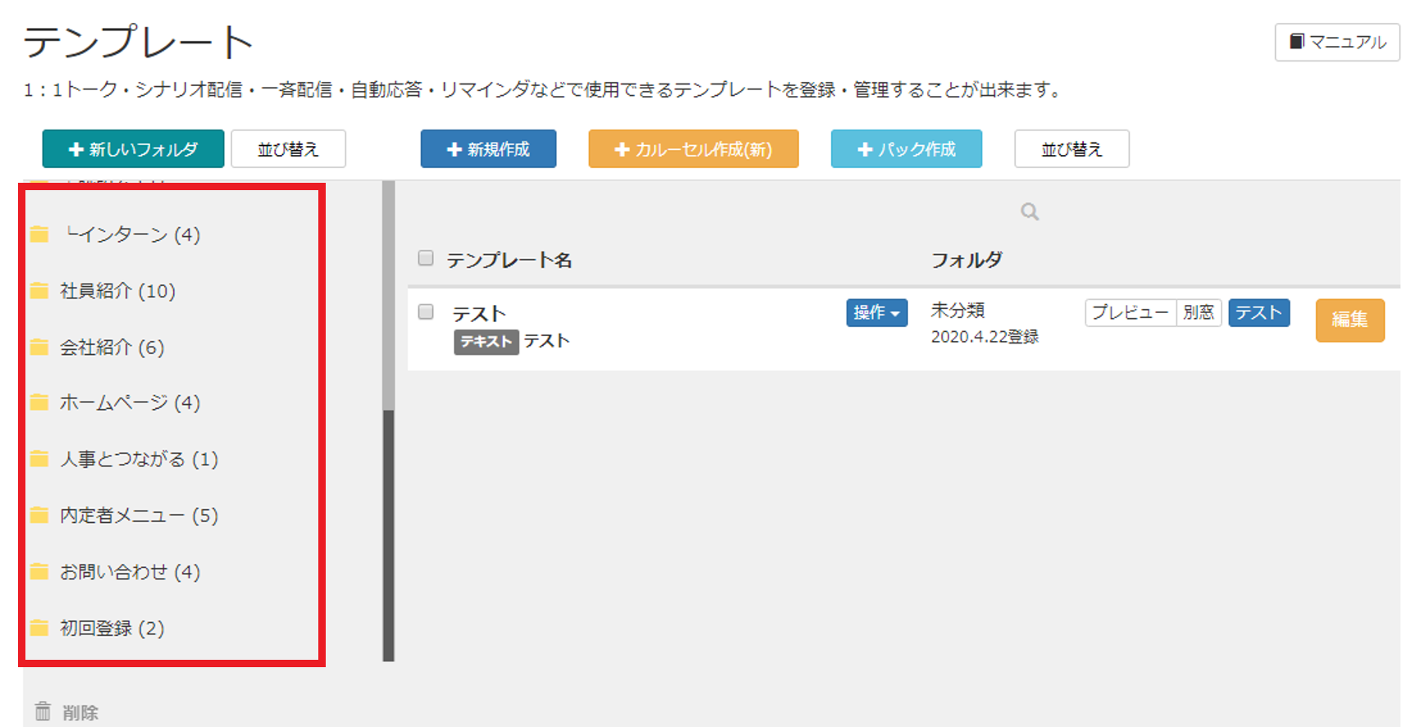Click the orange 編集 button
Image resolution: width=1421 pixels, height=727 pixels.
[x=1350, y=320]
